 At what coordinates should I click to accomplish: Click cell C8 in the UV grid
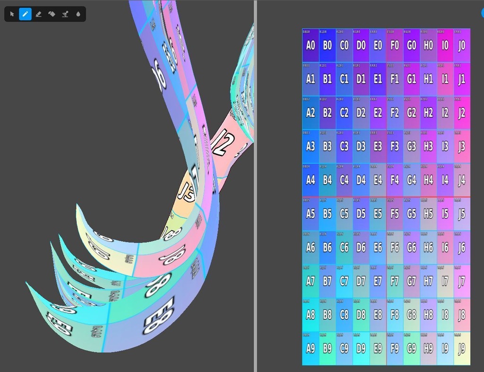coord(344,315)
